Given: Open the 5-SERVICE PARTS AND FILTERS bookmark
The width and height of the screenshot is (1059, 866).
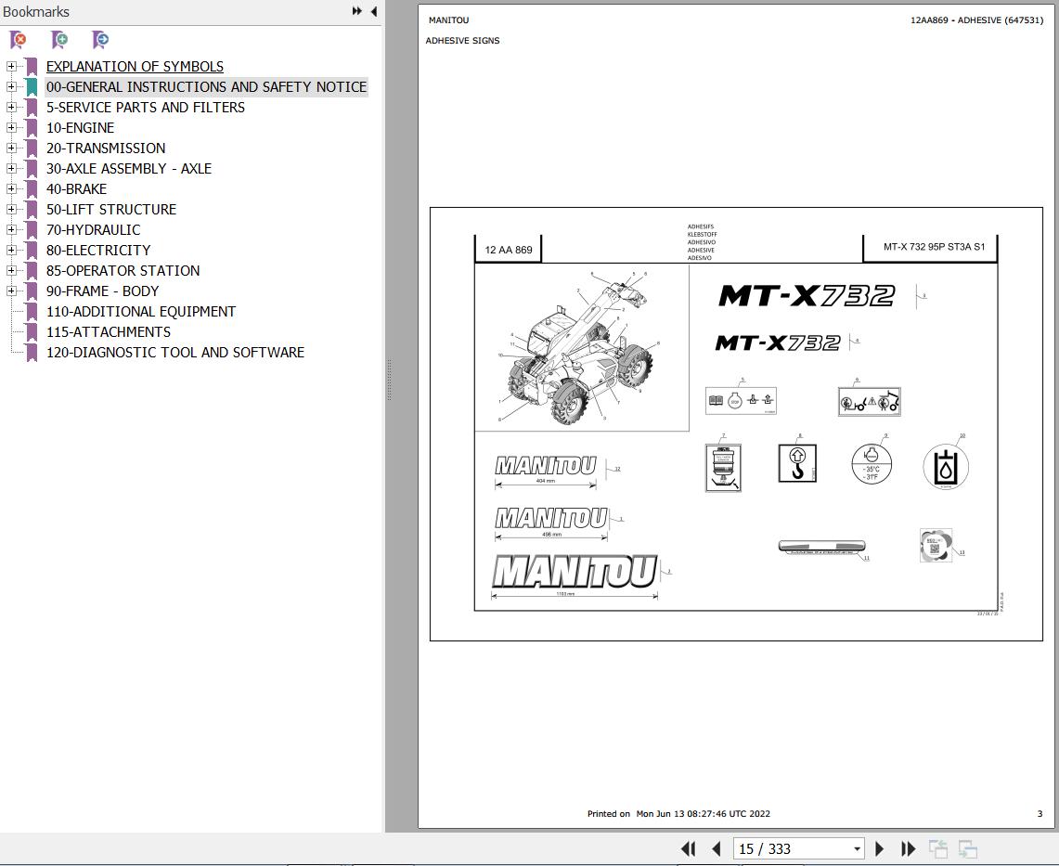Looking at the screenshot, I should coord(145,108).
